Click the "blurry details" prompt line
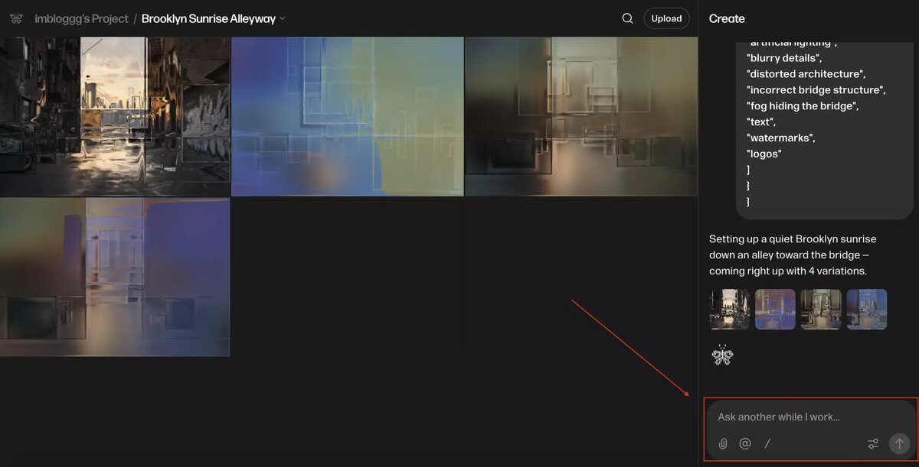Viewport: 919px width, 467px height. pos(784,57)
